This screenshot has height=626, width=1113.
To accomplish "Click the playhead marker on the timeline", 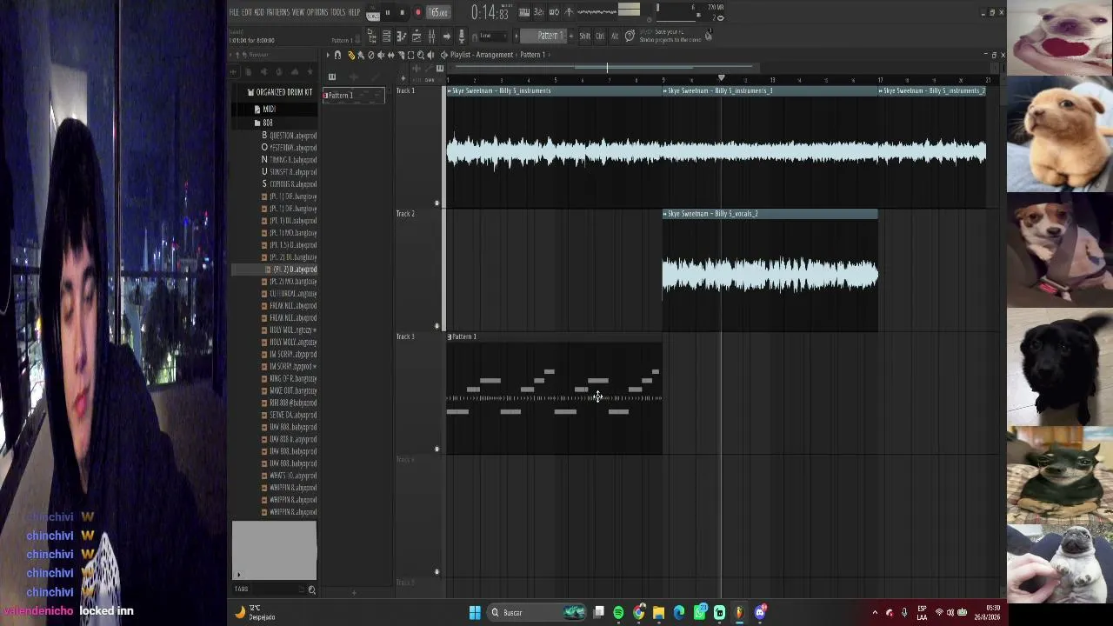I will tap(721, 79).
